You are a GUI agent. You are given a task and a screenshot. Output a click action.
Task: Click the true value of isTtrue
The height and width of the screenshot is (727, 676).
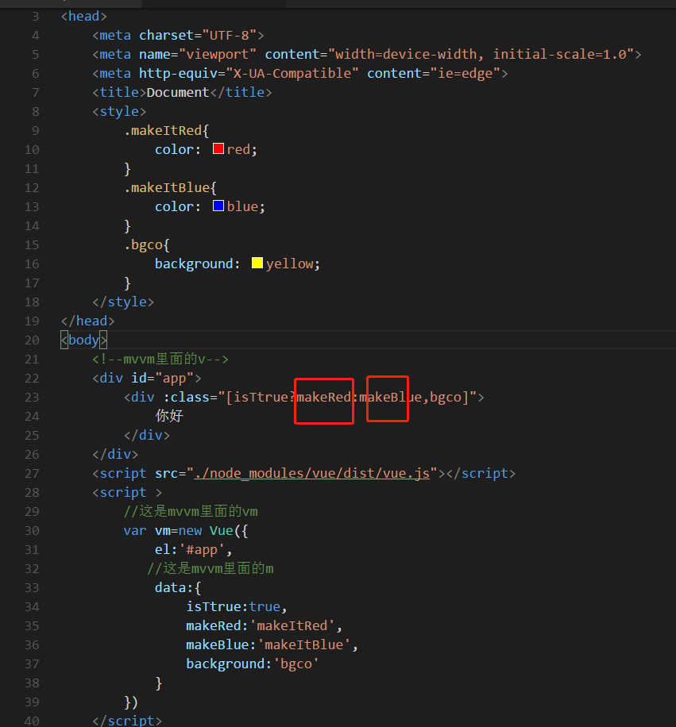[x=265, y=607]
